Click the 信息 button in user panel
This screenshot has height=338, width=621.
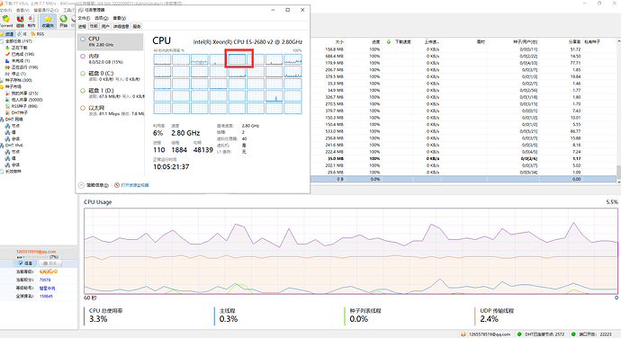point(25,263)
